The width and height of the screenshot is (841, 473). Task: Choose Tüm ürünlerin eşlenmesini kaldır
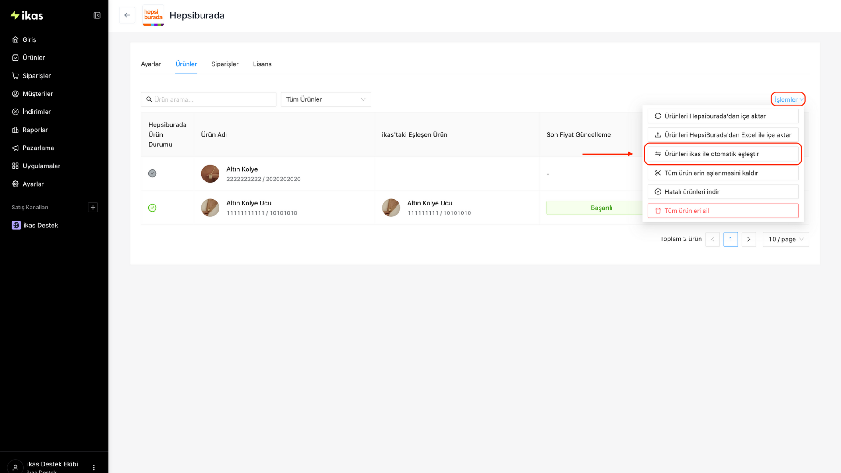(723, 173)
